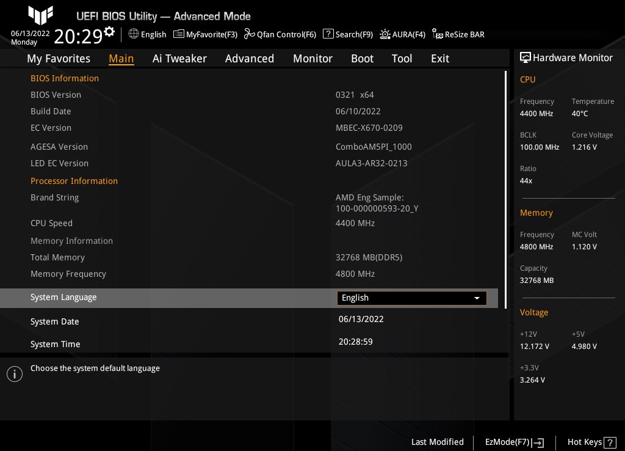Click LED EC Version value AULA3-AR32-0213
The height and width of the screenshot is (451, 625).
(372, 163)
